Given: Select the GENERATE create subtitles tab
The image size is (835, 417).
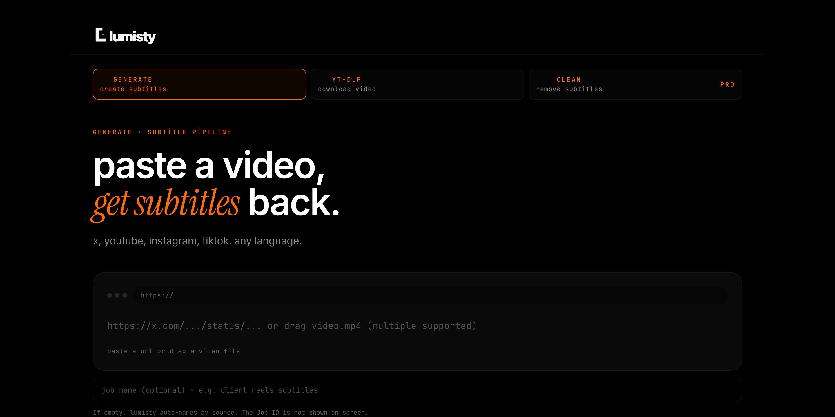Looking at the screenshot, I should [x=199, y=84].
